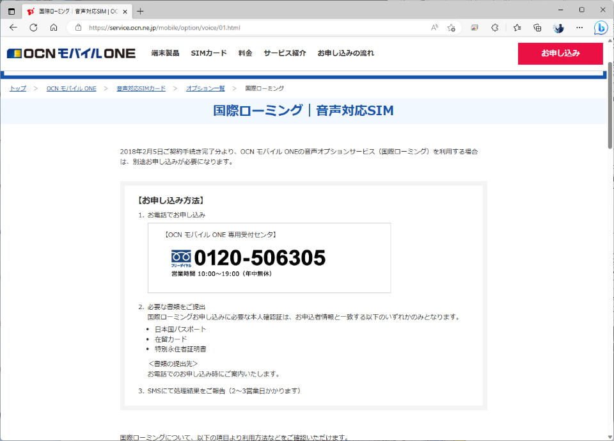The height and width of the screenshot is (441, 614).
Task: Open the browser Extensions menu
Action: [x=494, y=28]
